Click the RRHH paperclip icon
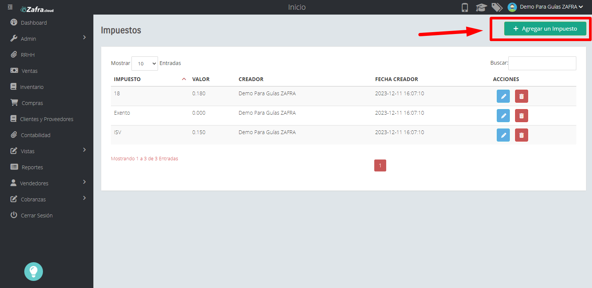The image size is (592, 288). coord(14,54)
